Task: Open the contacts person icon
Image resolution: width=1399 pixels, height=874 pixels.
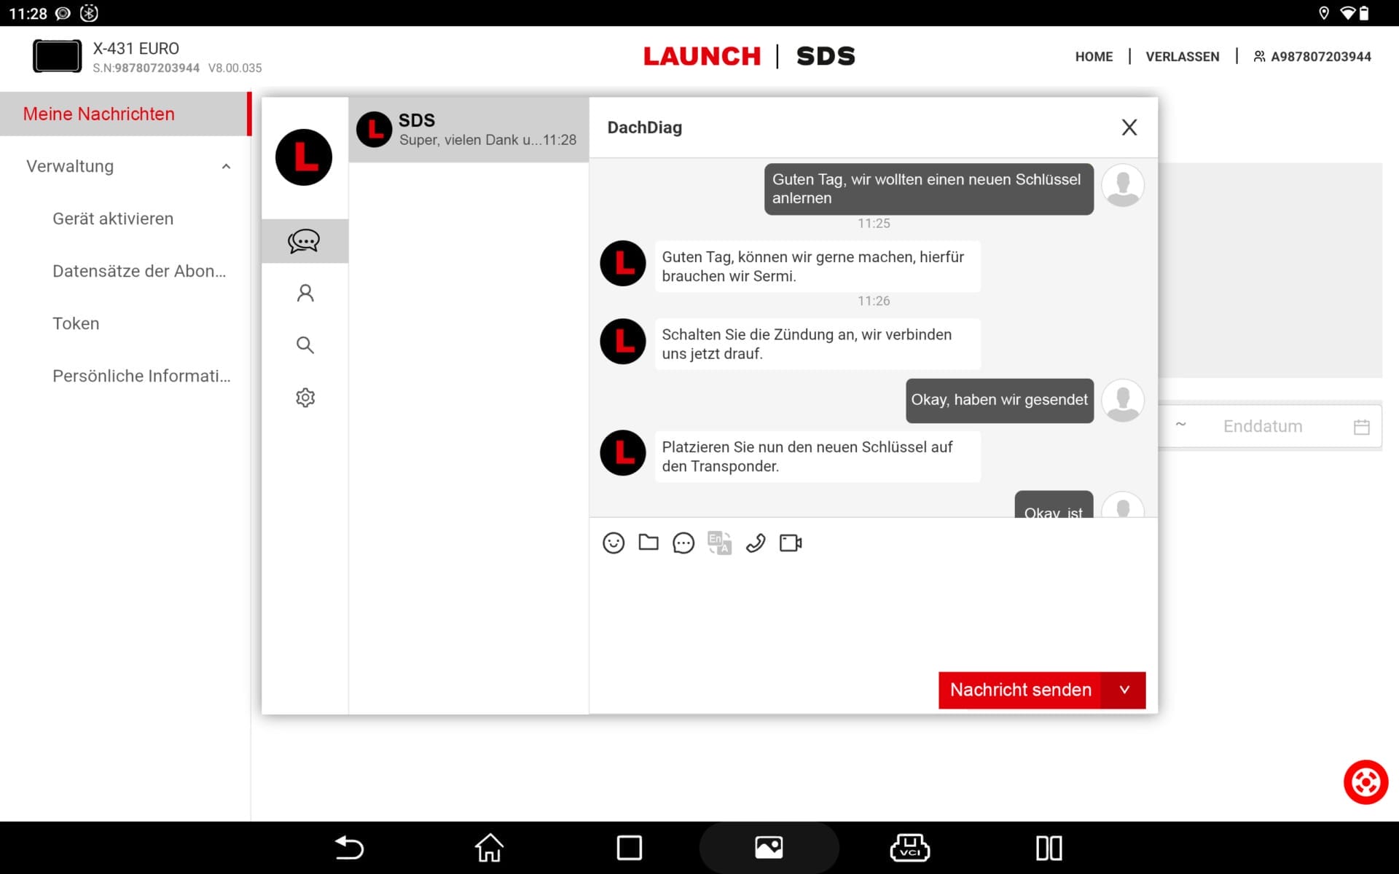Action: tap(305, 293)
